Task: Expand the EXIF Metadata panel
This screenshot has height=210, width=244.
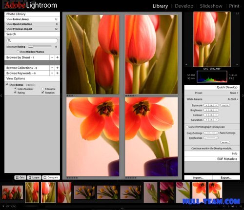Action: click(x=212, y=159)
